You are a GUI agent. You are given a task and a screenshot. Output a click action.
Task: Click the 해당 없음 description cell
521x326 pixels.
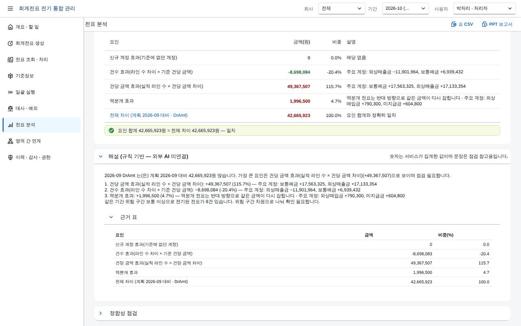point(356,58)
